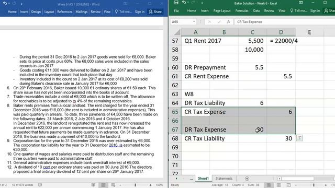Select cell containing DR Prepayment

pyautogui.click(x=195, y=67)
